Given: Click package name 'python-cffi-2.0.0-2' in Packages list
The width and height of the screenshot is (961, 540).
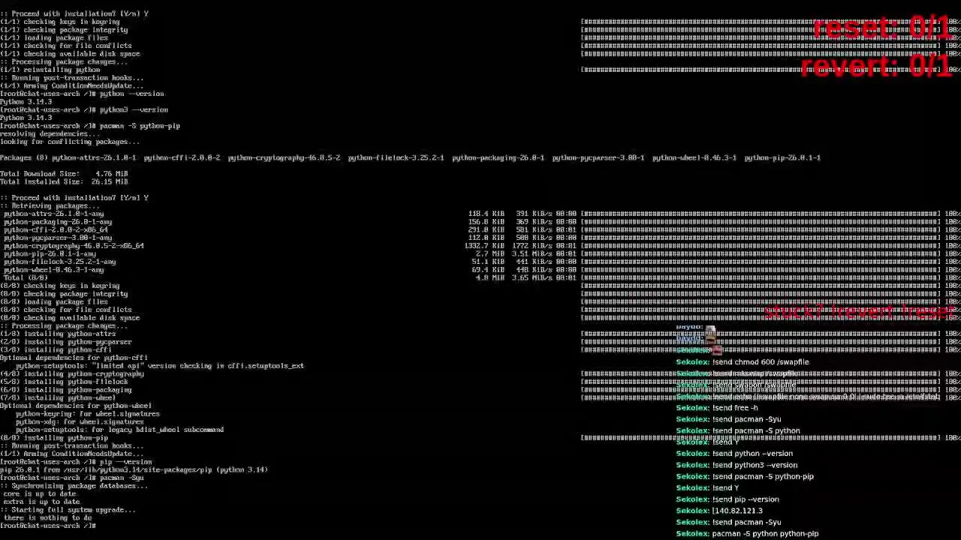Looking at the screenshot, I should point(182,157).
